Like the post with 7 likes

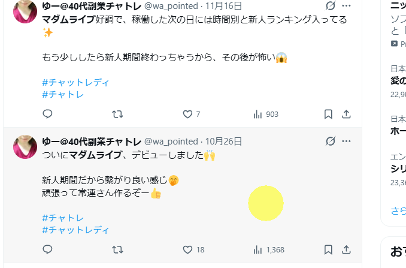[187, 114]
